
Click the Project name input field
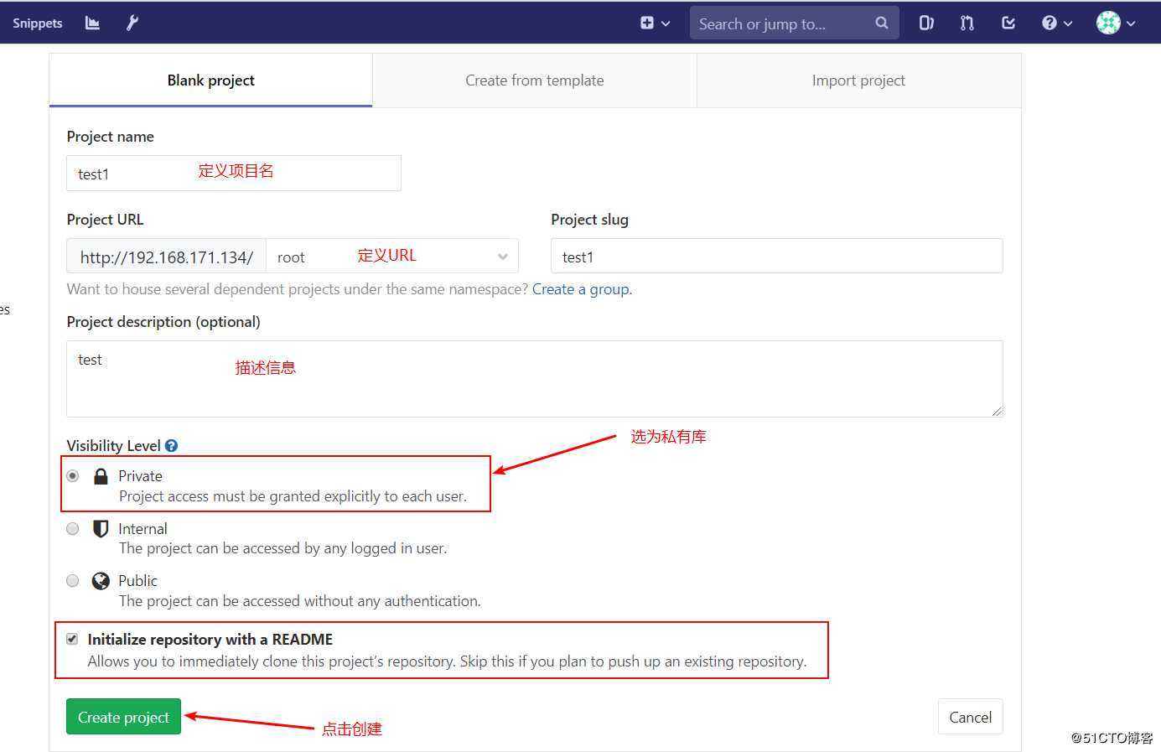tap(234, 173)
